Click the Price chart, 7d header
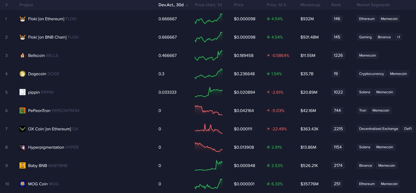Viewport: 416px width, 193px height. click(x=208, y=5)
